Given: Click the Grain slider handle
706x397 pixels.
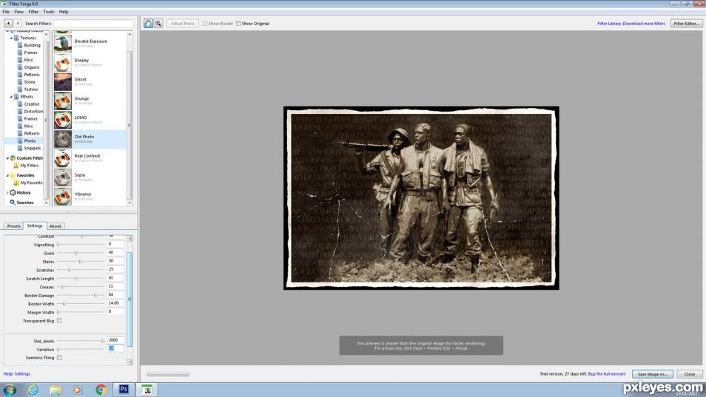Looking at the screenshot, I should 76,253.
